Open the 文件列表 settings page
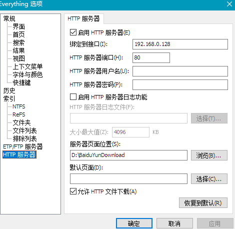Viewport: 235px width, 229px height. [x=24, y=130]
